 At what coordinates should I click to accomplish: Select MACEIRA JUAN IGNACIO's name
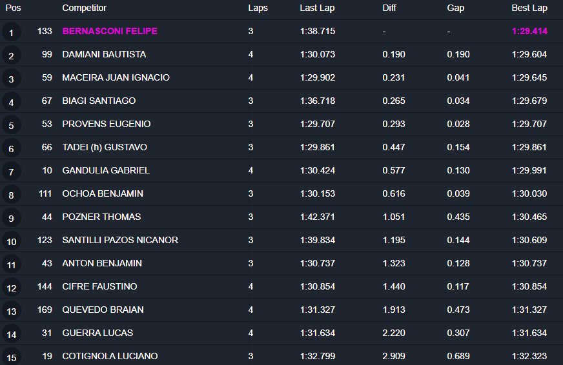pos(116,77)
